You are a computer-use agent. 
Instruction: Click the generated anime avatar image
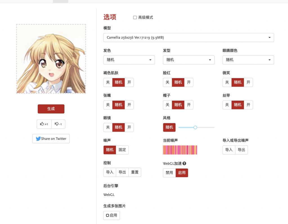click(x=51, y=59)
